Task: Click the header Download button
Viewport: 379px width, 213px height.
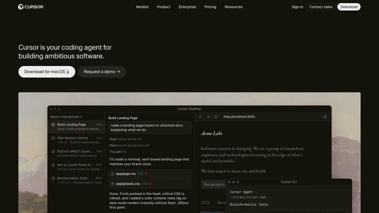Action: [349, 7]
